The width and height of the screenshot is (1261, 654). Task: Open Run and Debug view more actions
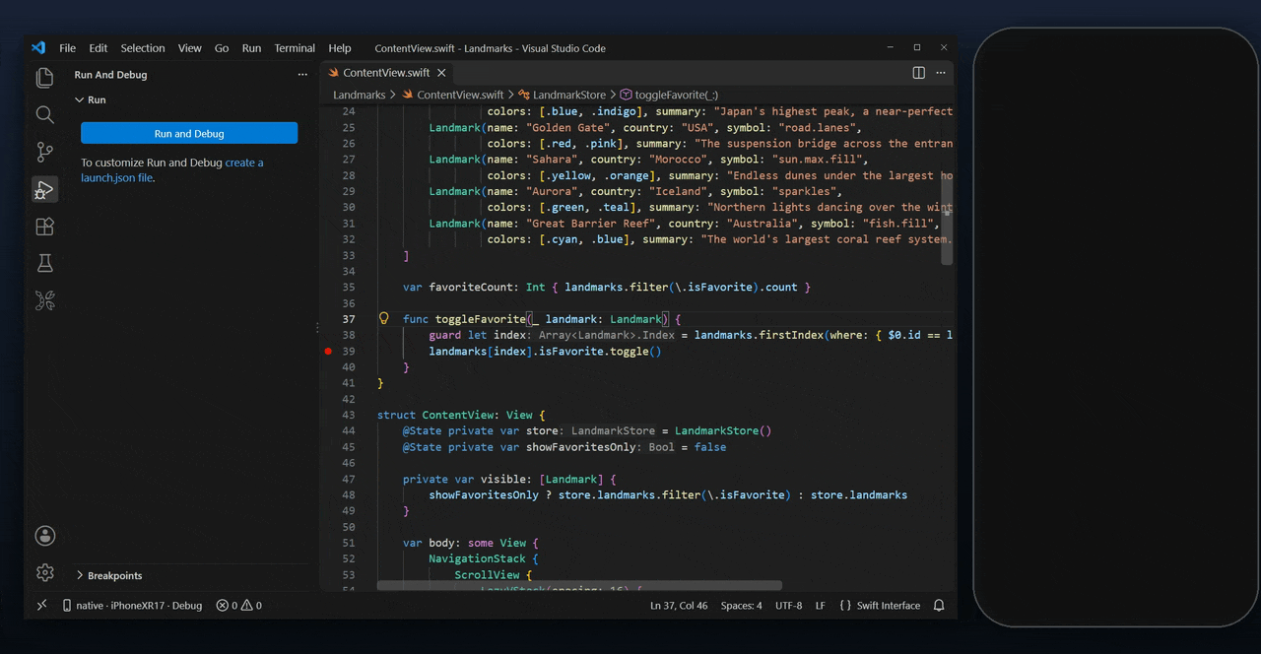(302, 75)
